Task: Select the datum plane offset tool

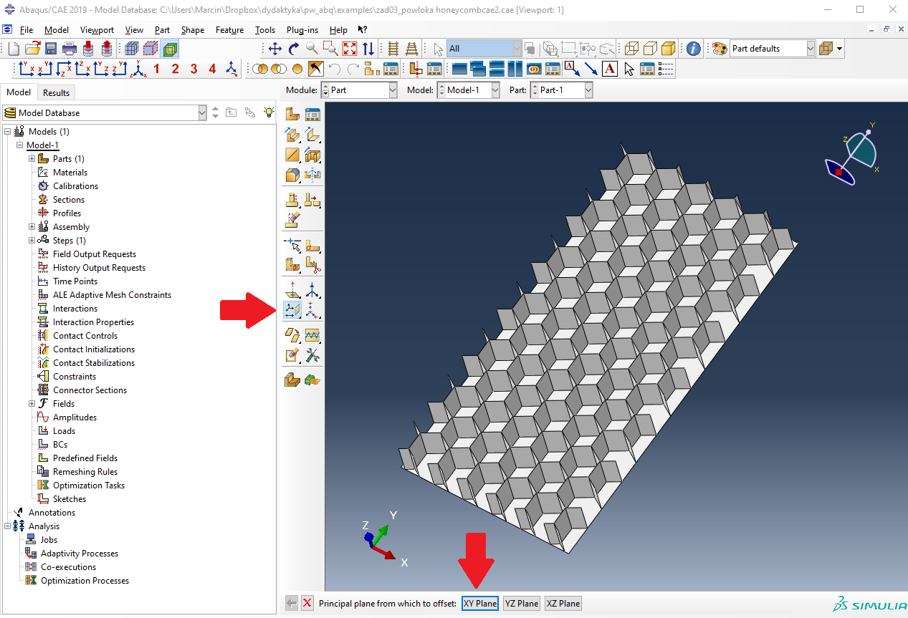Action: tap(292, 310)
